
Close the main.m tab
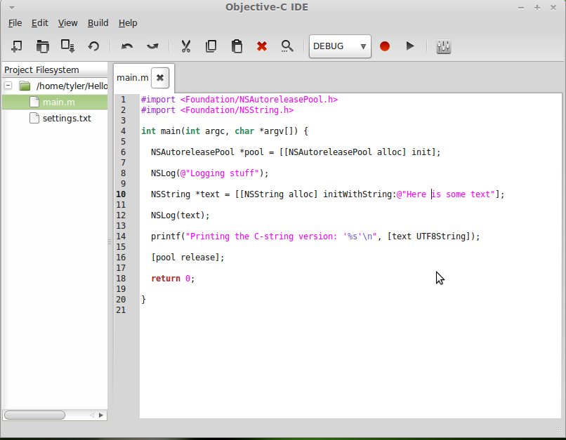pyautogui.click(x=160, y=77)
